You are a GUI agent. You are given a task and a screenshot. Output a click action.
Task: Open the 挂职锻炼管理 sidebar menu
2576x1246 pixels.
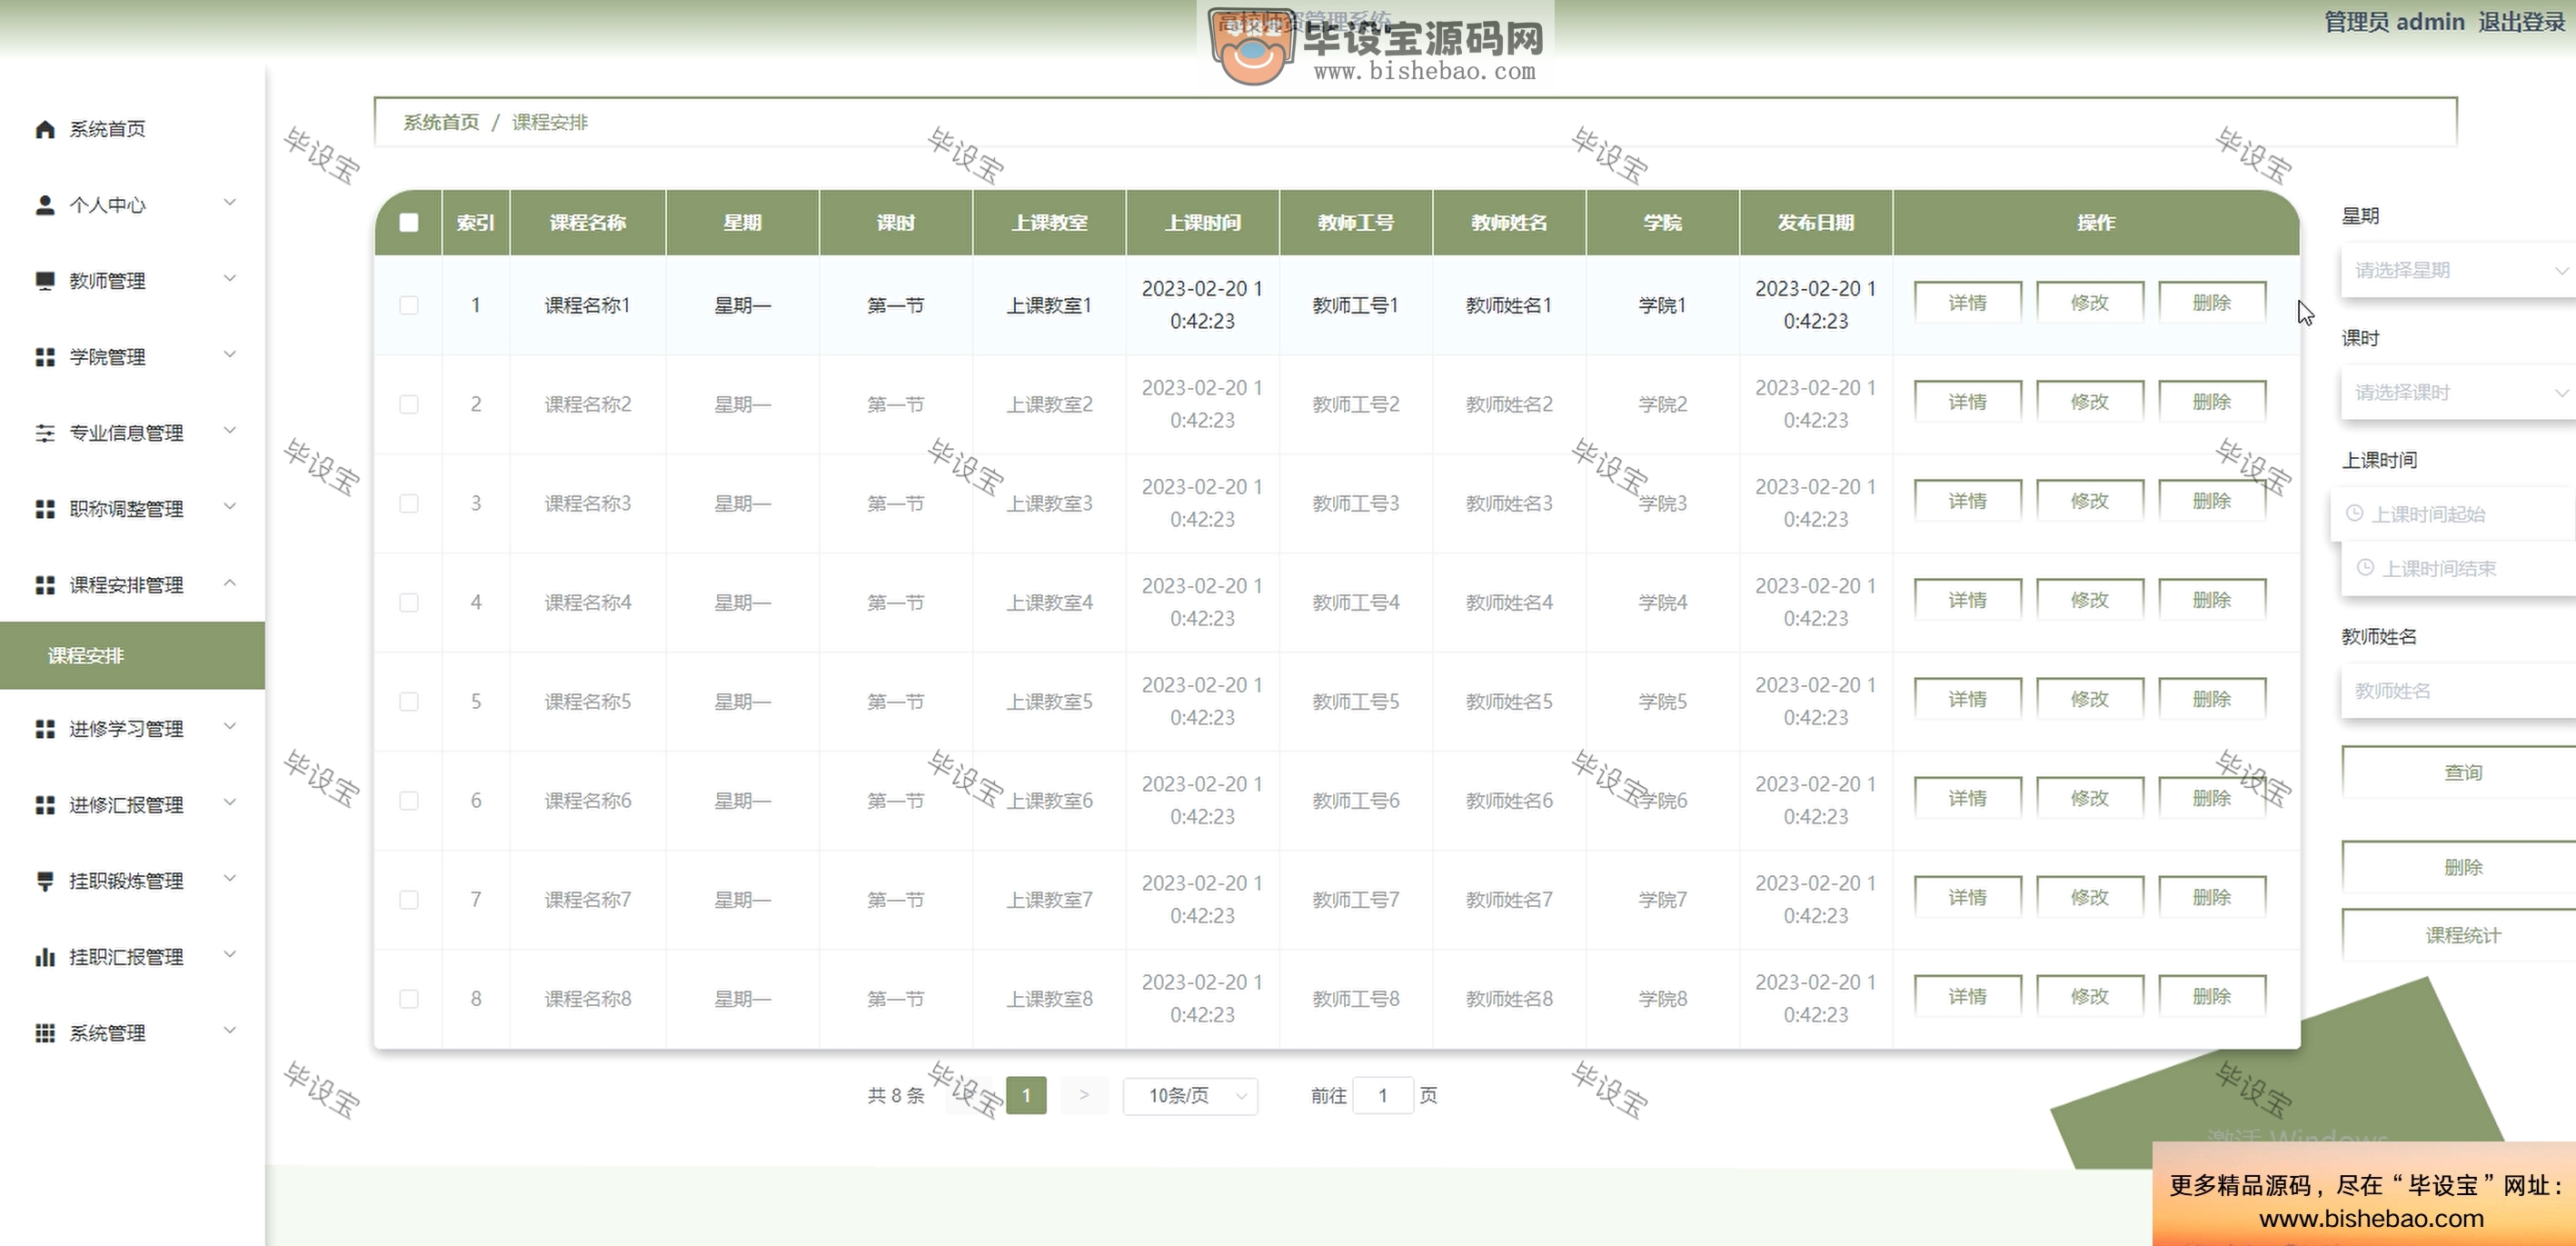pos(132,881)
